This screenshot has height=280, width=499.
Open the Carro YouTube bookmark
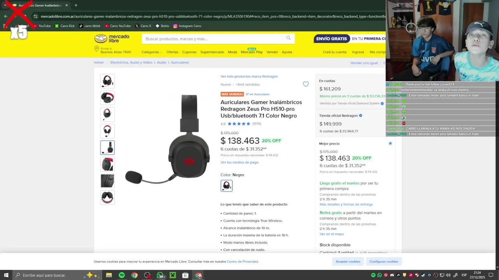tap(118, 26)
